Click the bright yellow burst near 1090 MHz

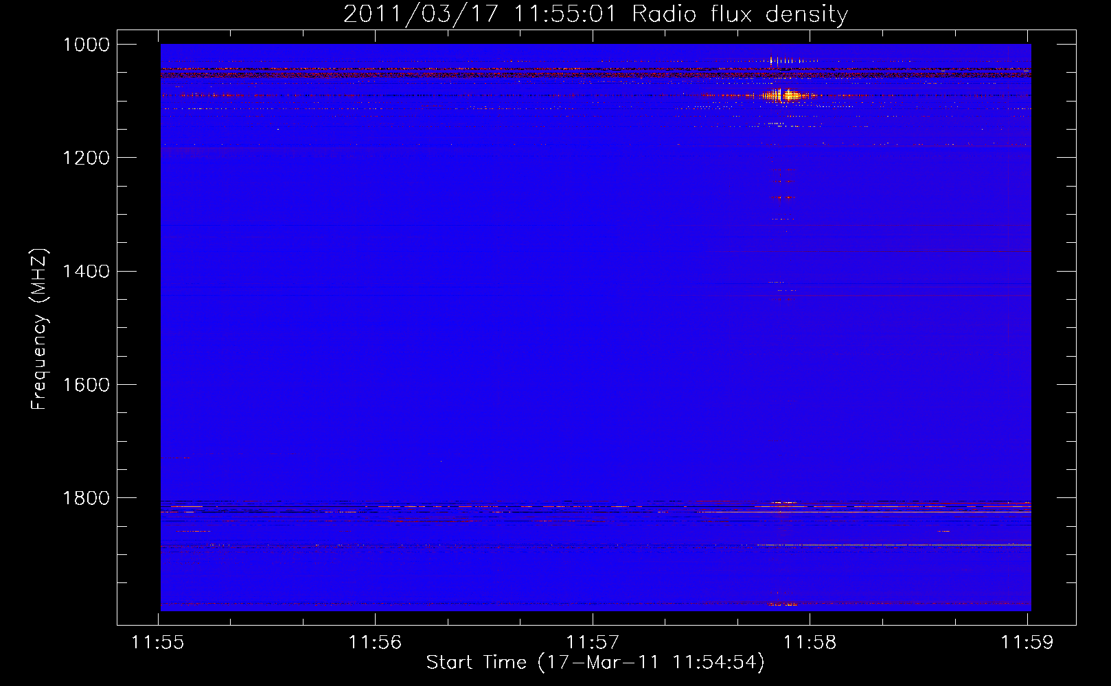click(x=786, y=95)
